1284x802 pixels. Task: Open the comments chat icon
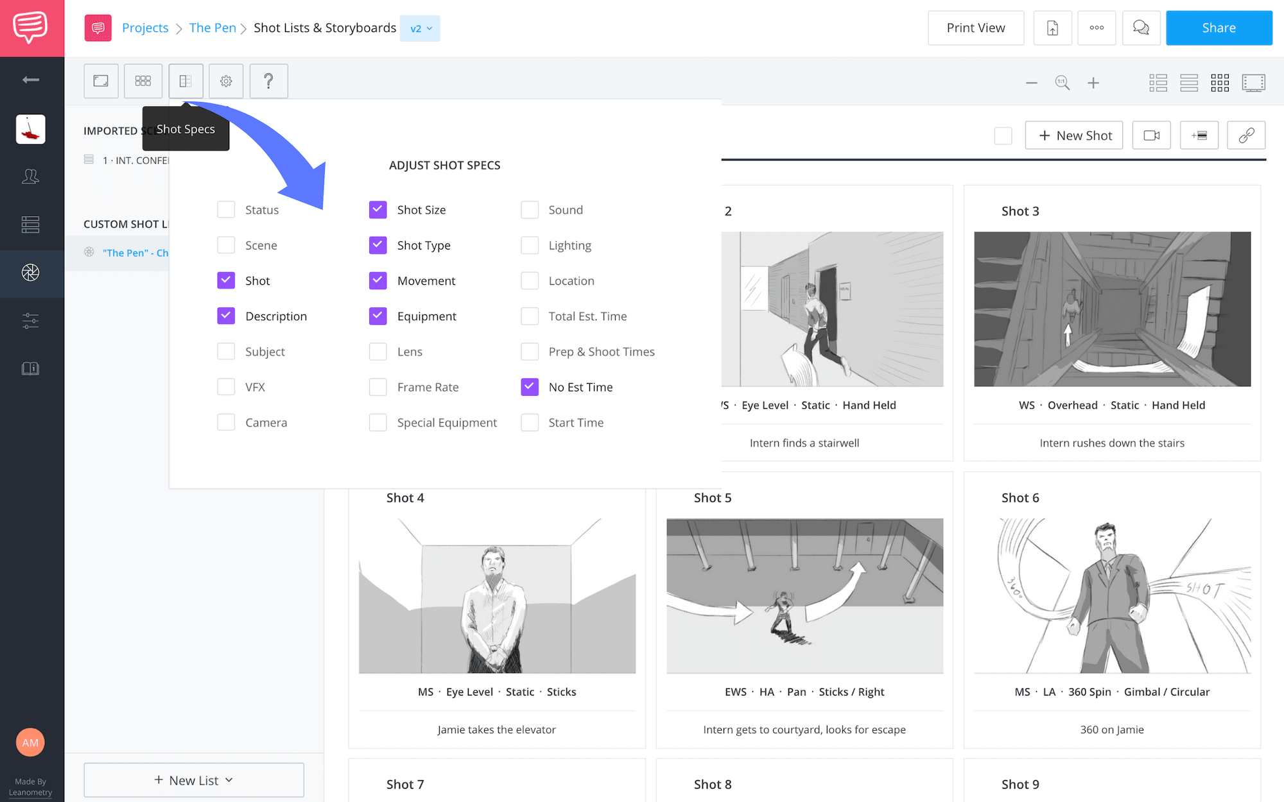click(x=1141, y=28)
